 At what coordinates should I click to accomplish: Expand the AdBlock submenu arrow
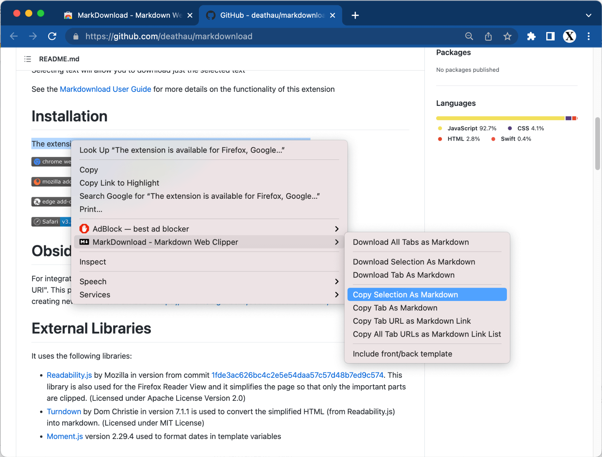pyautogui.click(x=337, y=229)
